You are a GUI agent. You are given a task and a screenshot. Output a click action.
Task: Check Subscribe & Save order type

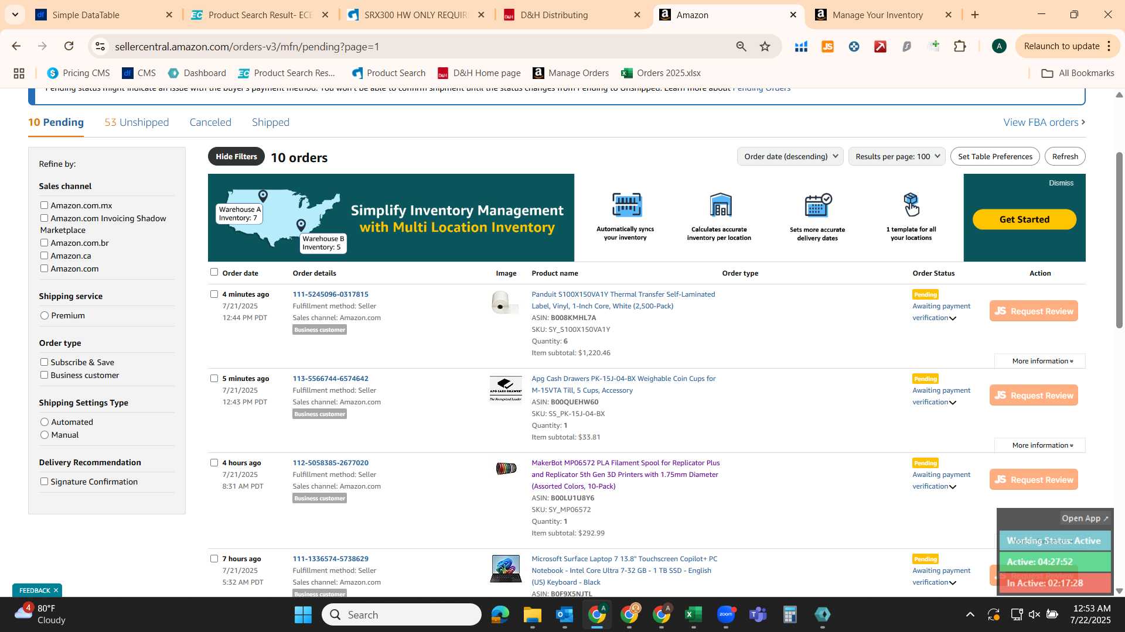point(44,362)
